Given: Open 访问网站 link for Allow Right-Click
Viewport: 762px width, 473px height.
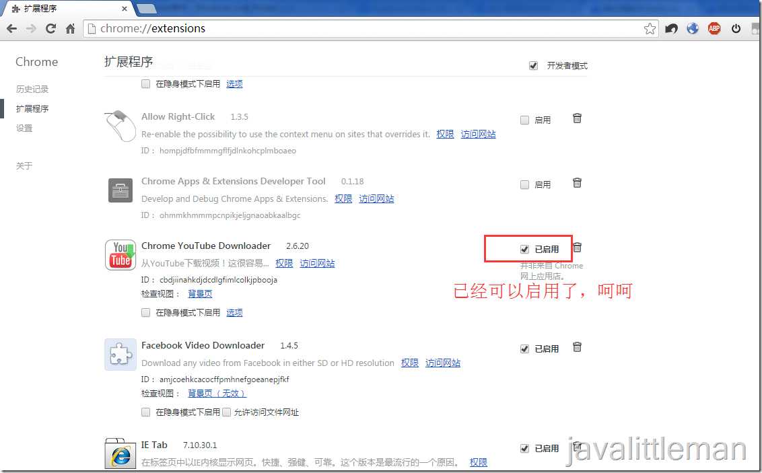Looking at the screenshot, I should coord(478,134).
